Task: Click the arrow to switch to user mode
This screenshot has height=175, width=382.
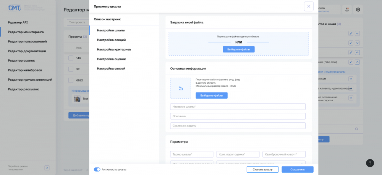Action: [x=47, y=167]
